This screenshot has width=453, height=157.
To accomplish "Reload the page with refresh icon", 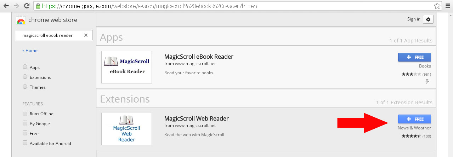I will (27, 6).
